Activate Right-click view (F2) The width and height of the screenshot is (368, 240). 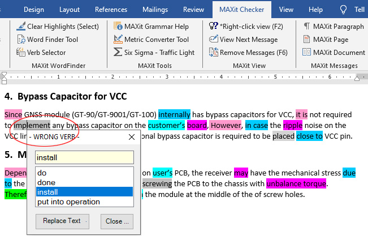click(x=246, y=27)
